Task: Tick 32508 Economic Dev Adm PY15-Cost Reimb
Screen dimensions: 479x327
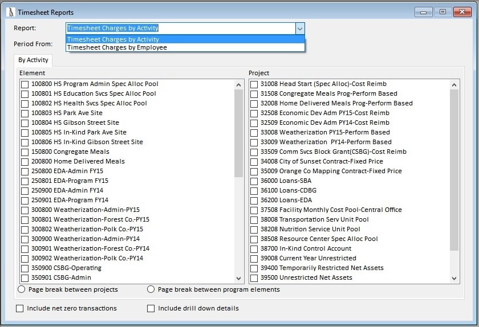Action: (x=254, y=113)
